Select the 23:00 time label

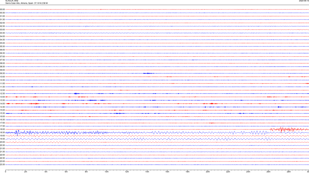point(2,161)
